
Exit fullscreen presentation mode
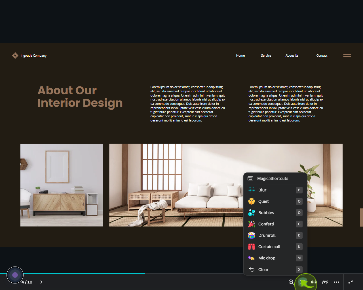[351, 282]
